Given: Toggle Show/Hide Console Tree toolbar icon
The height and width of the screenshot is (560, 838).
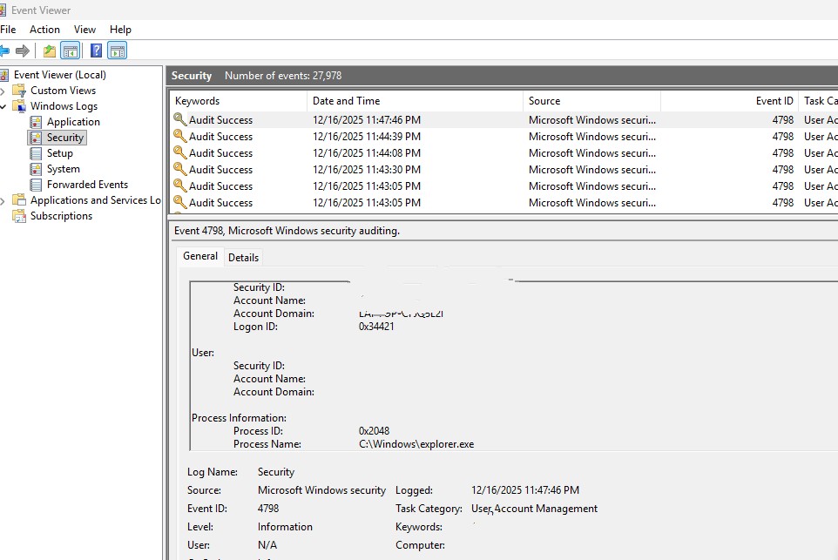Looking at the screenshot, I should click(x=71, y=51).
